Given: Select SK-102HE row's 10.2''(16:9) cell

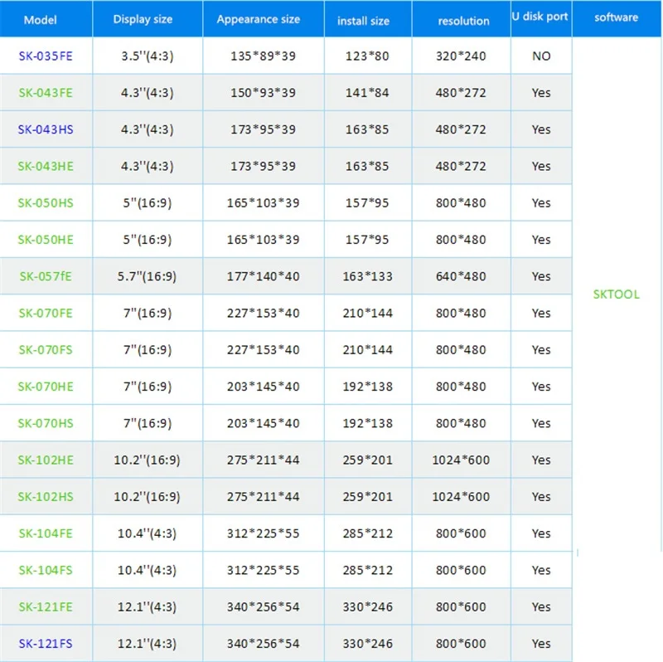Looking at the screenshot, I should [147, 460].
